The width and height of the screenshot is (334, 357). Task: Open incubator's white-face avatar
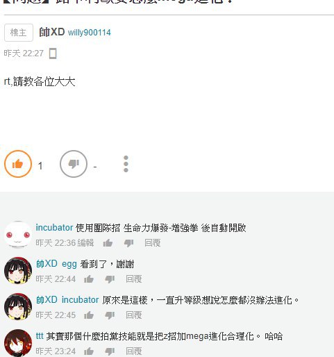coord(18,235)
